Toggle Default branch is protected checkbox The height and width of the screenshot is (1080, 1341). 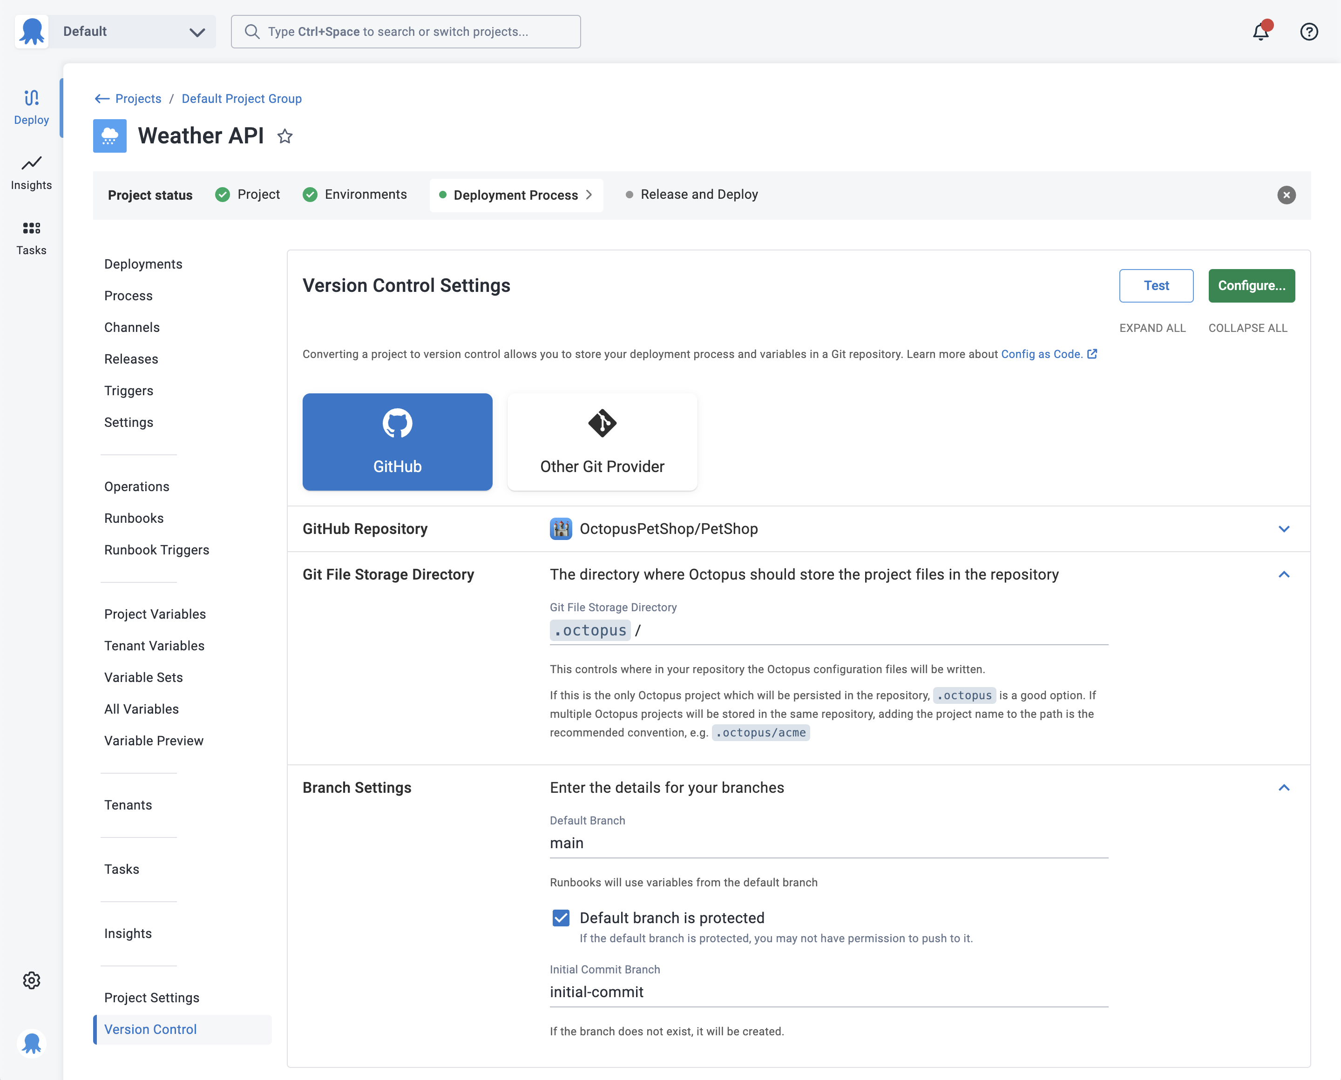[561, 918]
